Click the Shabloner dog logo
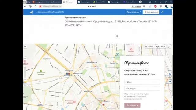196x110 pixels. coord(32,12)
